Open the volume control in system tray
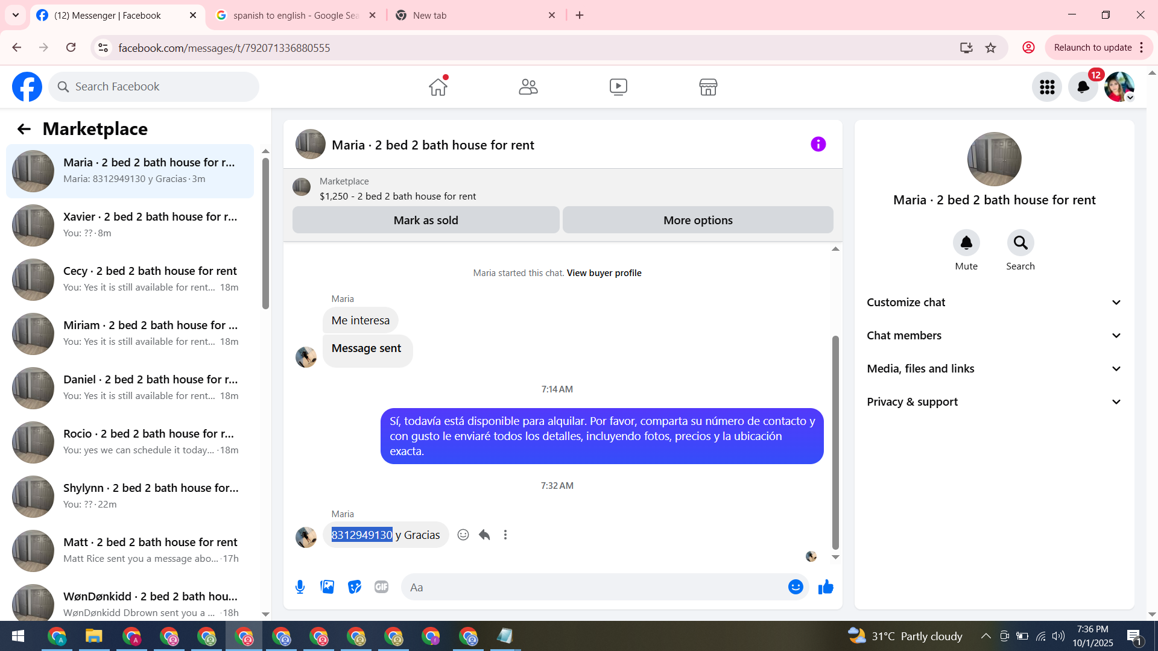The image size is (1158, 651). pos(1058,636)
